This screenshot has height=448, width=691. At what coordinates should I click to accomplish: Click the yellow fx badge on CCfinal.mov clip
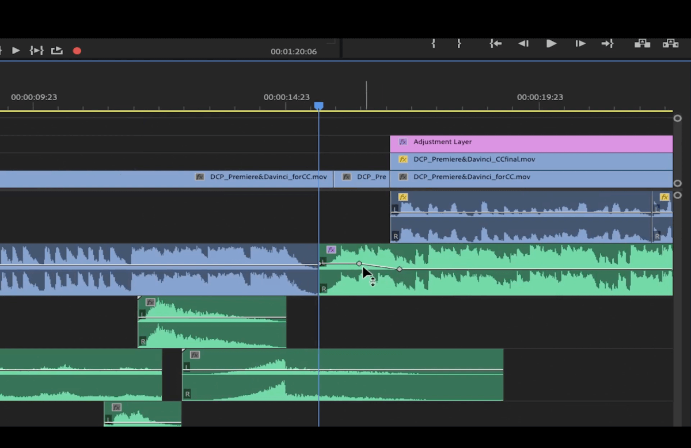click(403, 159)
